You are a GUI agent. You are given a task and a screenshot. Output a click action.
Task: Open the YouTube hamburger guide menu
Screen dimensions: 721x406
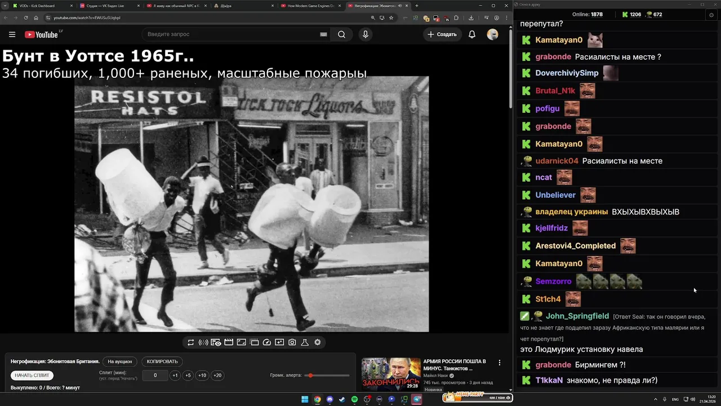pyautogui.click(x=12, y=34)
